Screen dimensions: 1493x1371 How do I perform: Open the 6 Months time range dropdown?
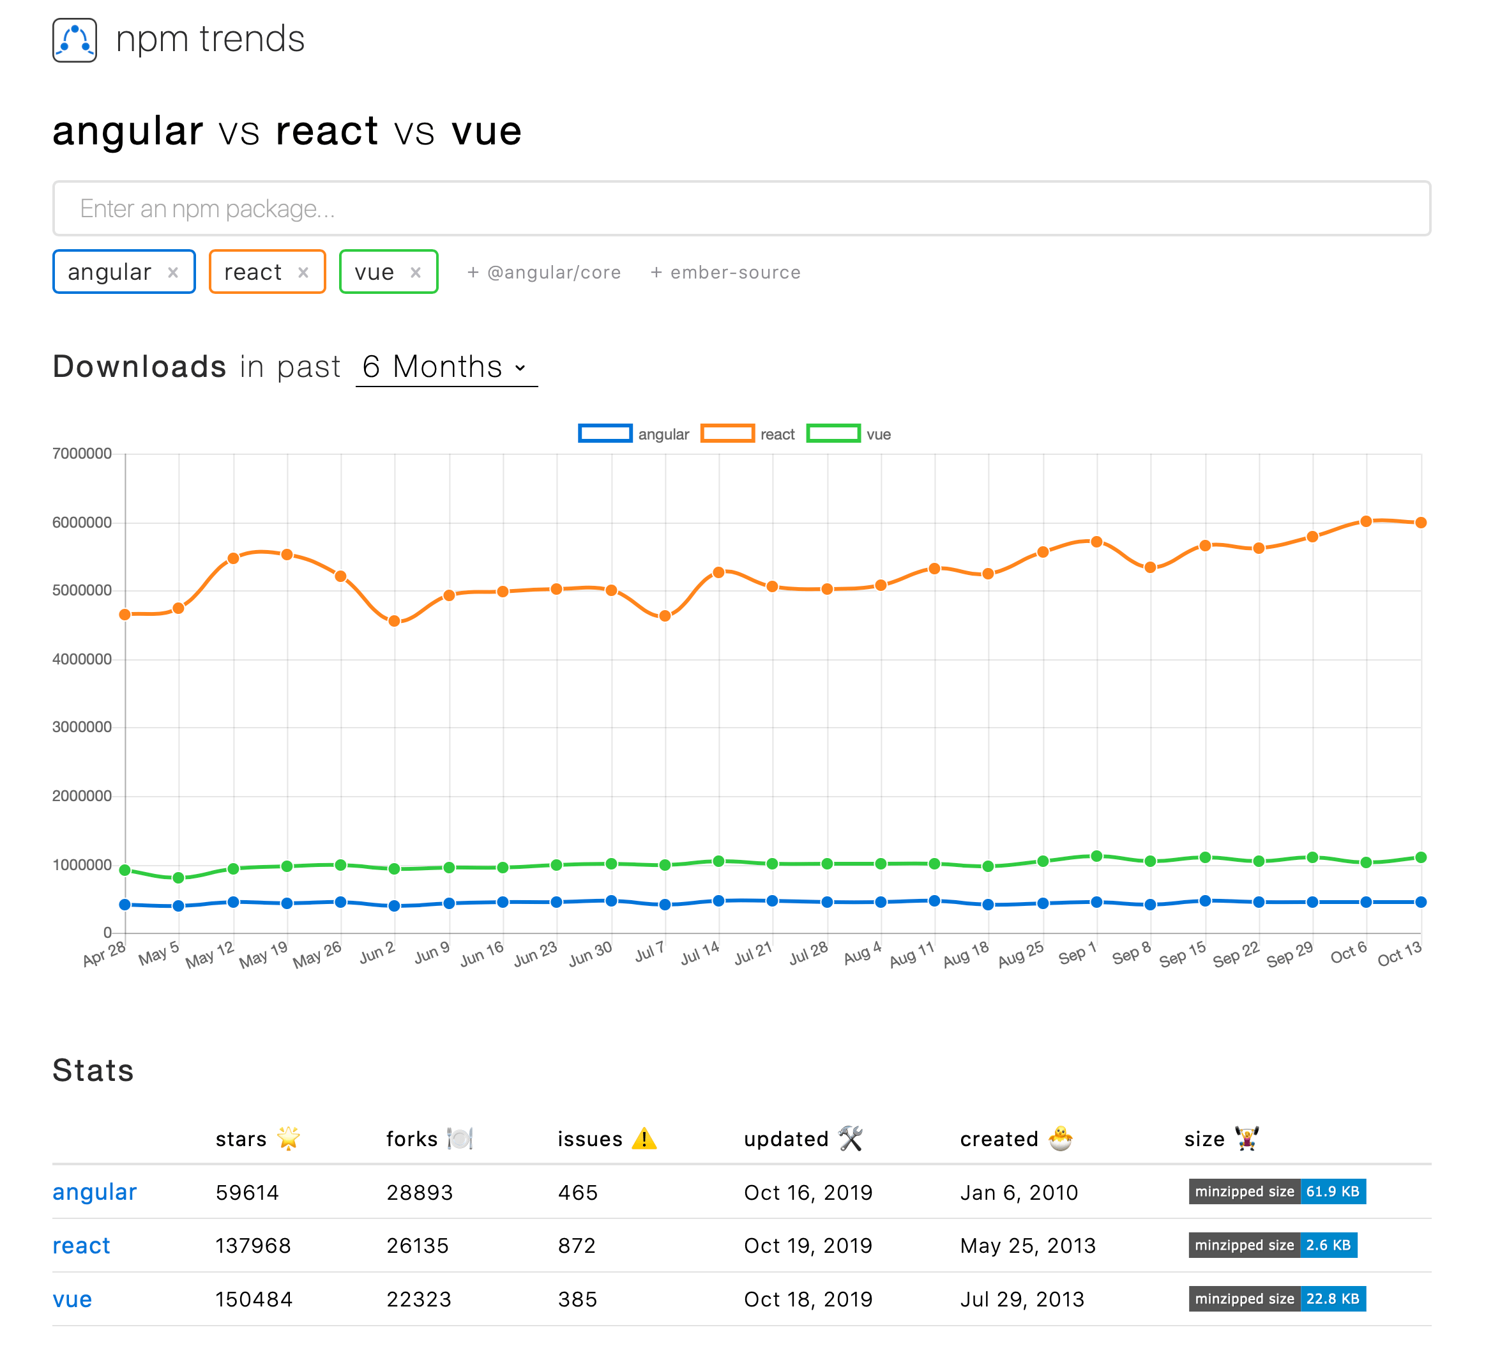446,367
